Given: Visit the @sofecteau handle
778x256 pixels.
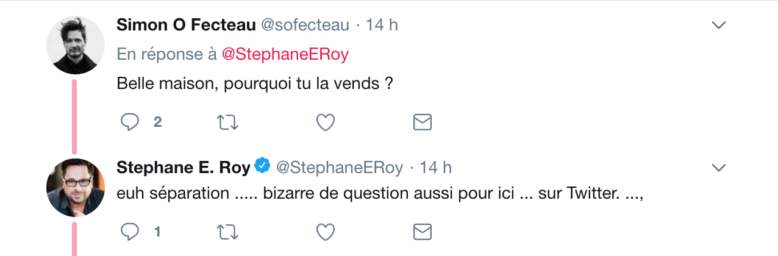Looking at the screenshot, I should [x=305, y=25].
